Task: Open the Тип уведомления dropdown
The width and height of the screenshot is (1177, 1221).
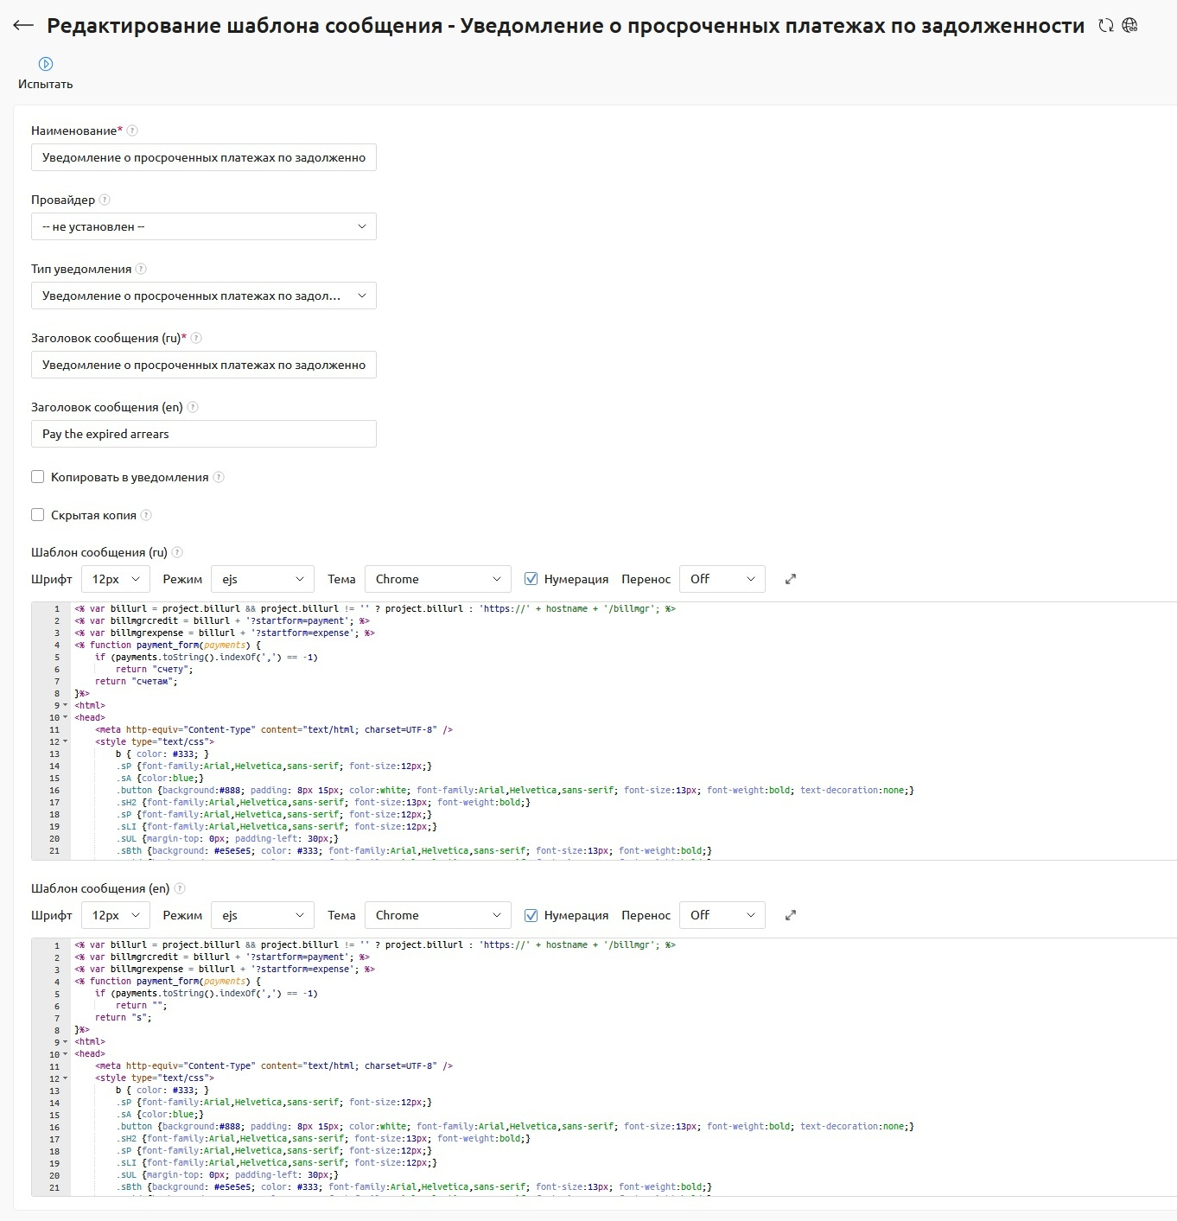Action: tap(204, 296)
